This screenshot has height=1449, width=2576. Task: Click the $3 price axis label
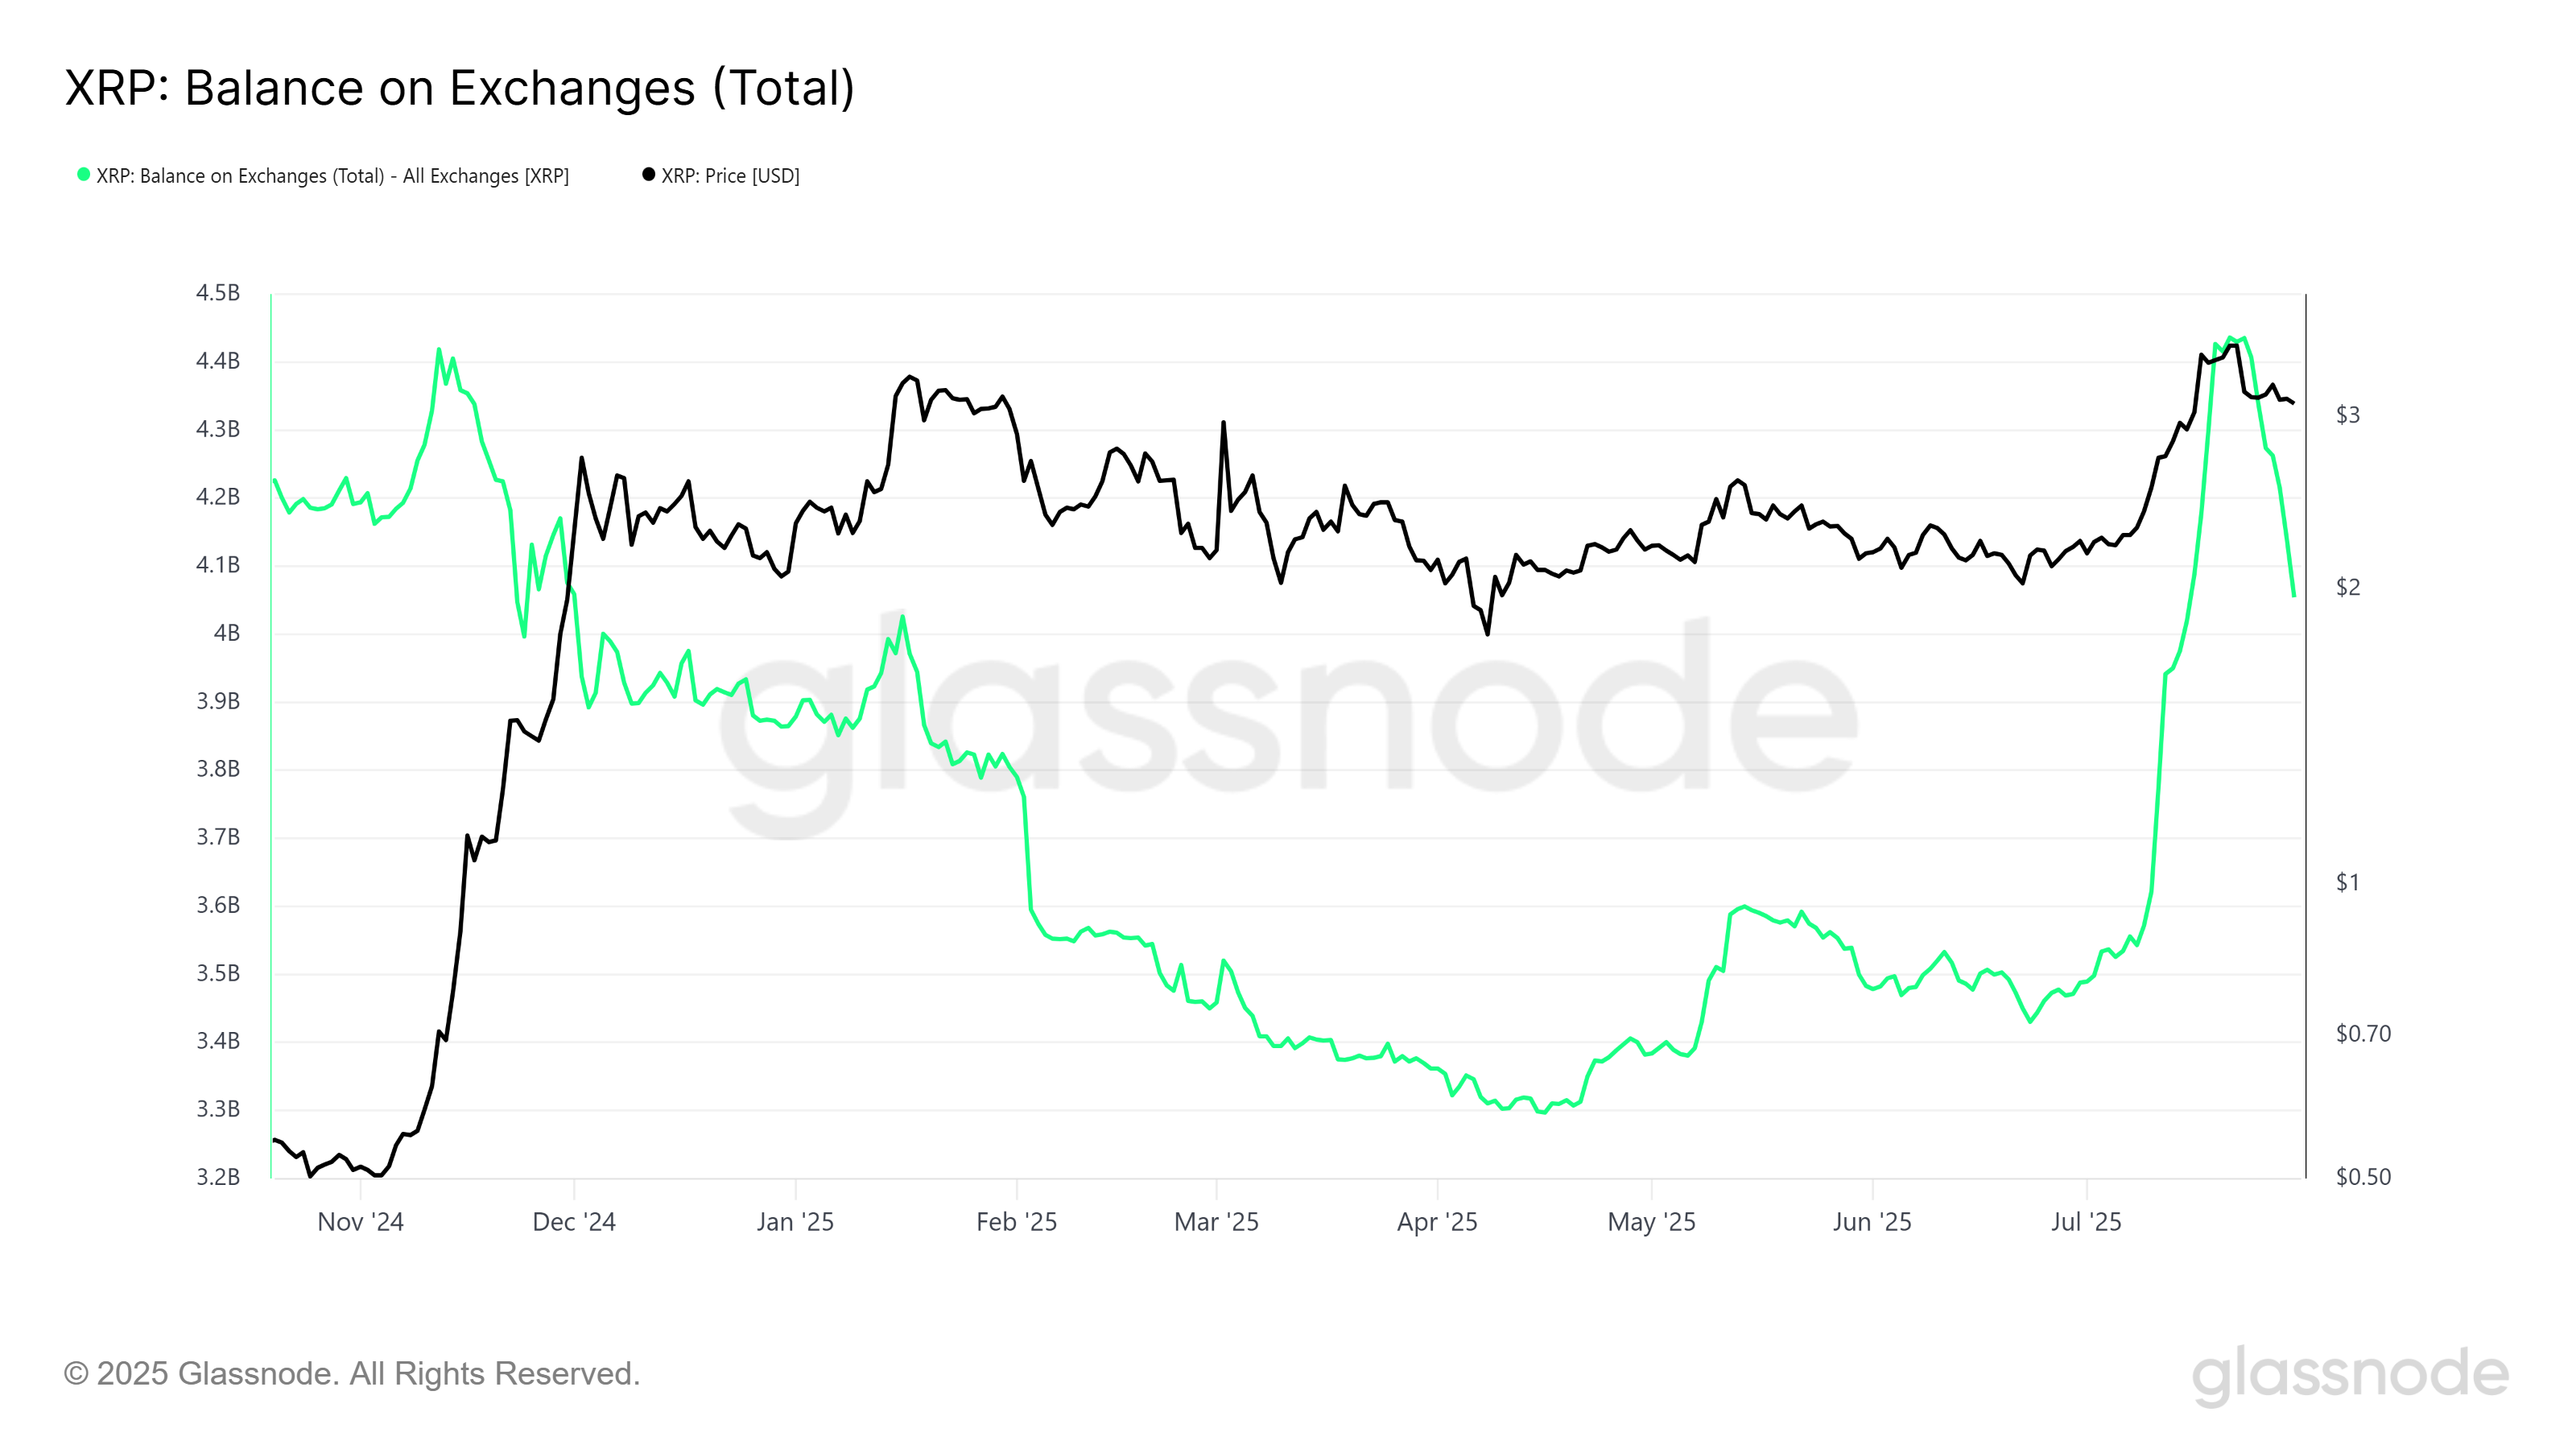[x=2348, y=415]
